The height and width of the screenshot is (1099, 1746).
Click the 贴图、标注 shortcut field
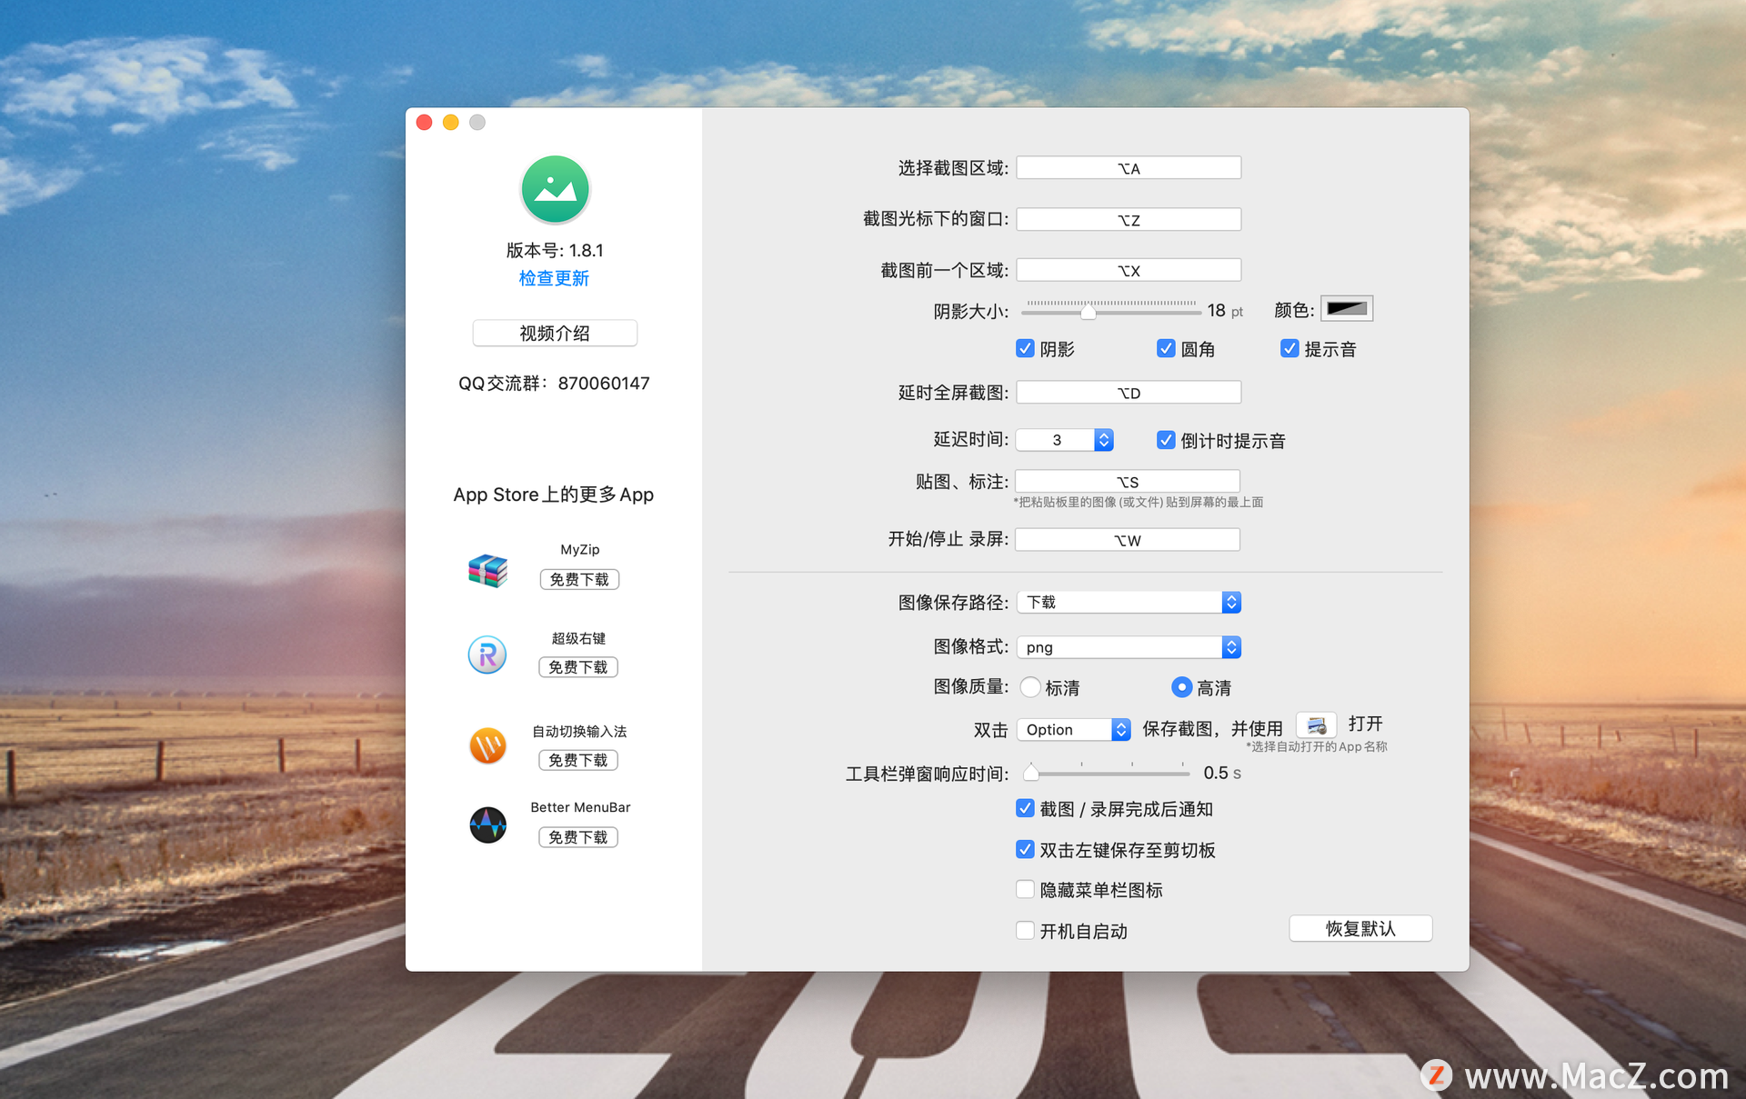coord(1128,481)
